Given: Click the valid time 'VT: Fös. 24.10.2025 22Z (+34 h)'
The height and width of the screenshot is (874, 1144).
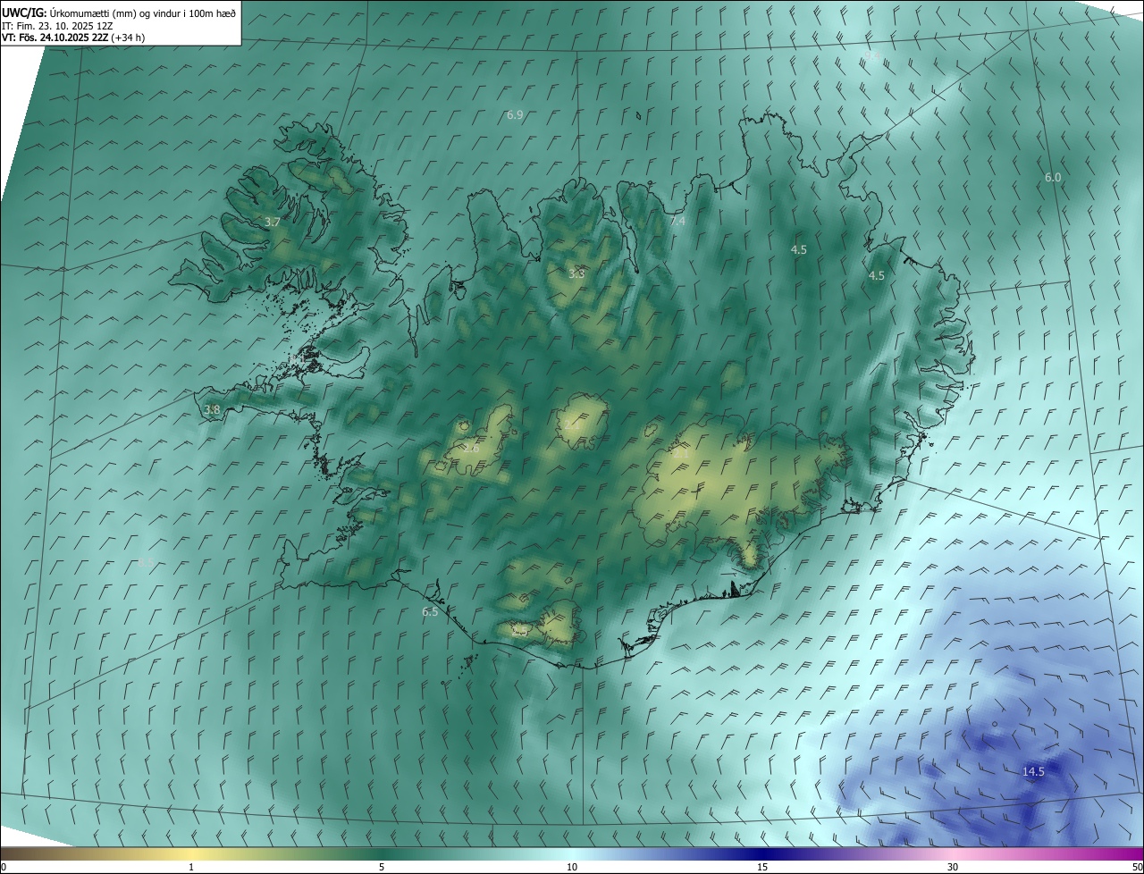Looking at the screenshot, I should pyautogui.click(x=73, y=38).
